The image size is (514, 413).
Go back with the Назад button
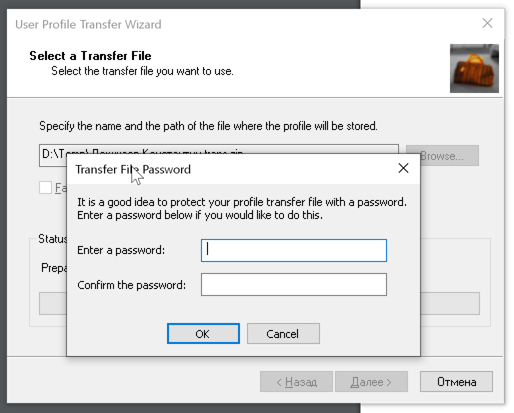(x=296, y=381)
